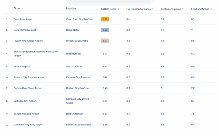Screen dimensions: 218x136
Task: Click Doha Hamad Airport name
Action: (25, 30)
